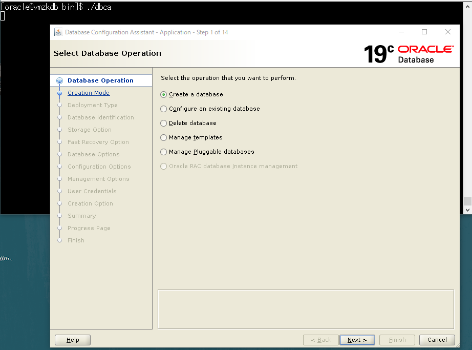Pick the Manage templates option

coord(163,138)
